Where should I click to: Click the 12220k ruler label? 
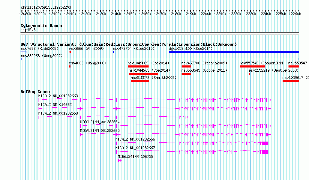click(235, 14)
